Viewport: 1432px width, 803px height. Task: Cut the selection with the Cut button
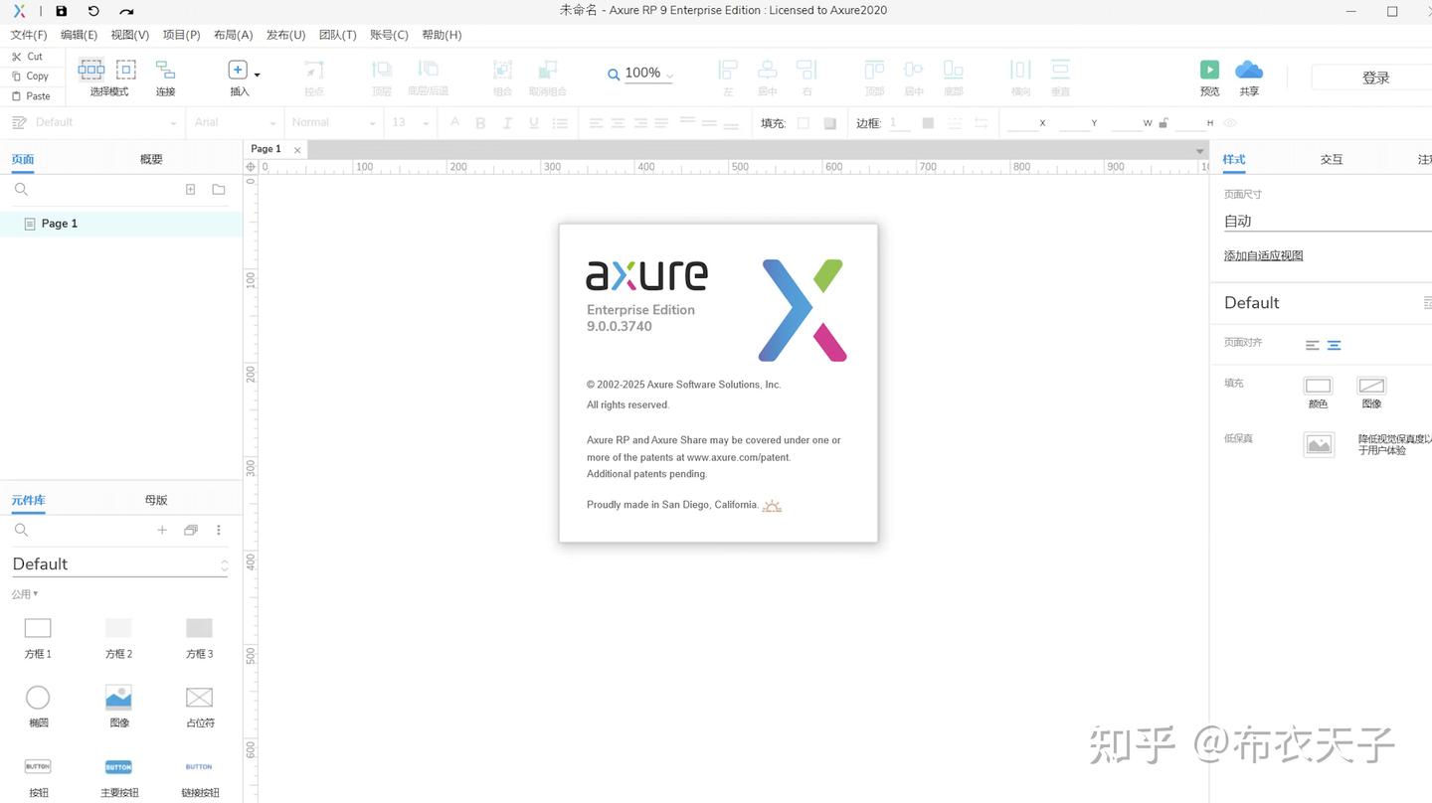tap(28, 57)
